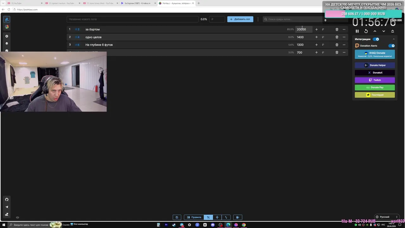Reset the auction timer
This screenshot has width=405, height=228.
click(x=366, y=31)
